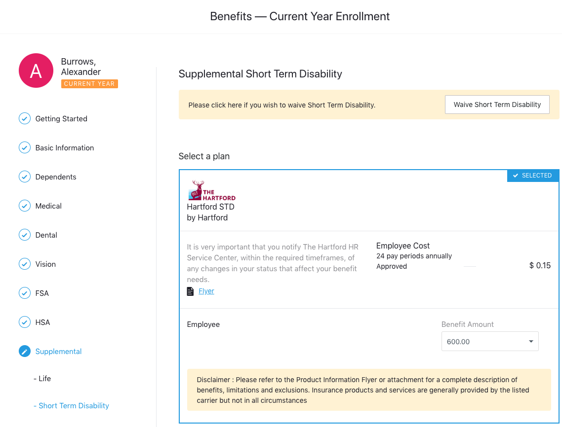Screen dimensions: 562x427
Task: Open the Flyer link
Action: [206, 291]
